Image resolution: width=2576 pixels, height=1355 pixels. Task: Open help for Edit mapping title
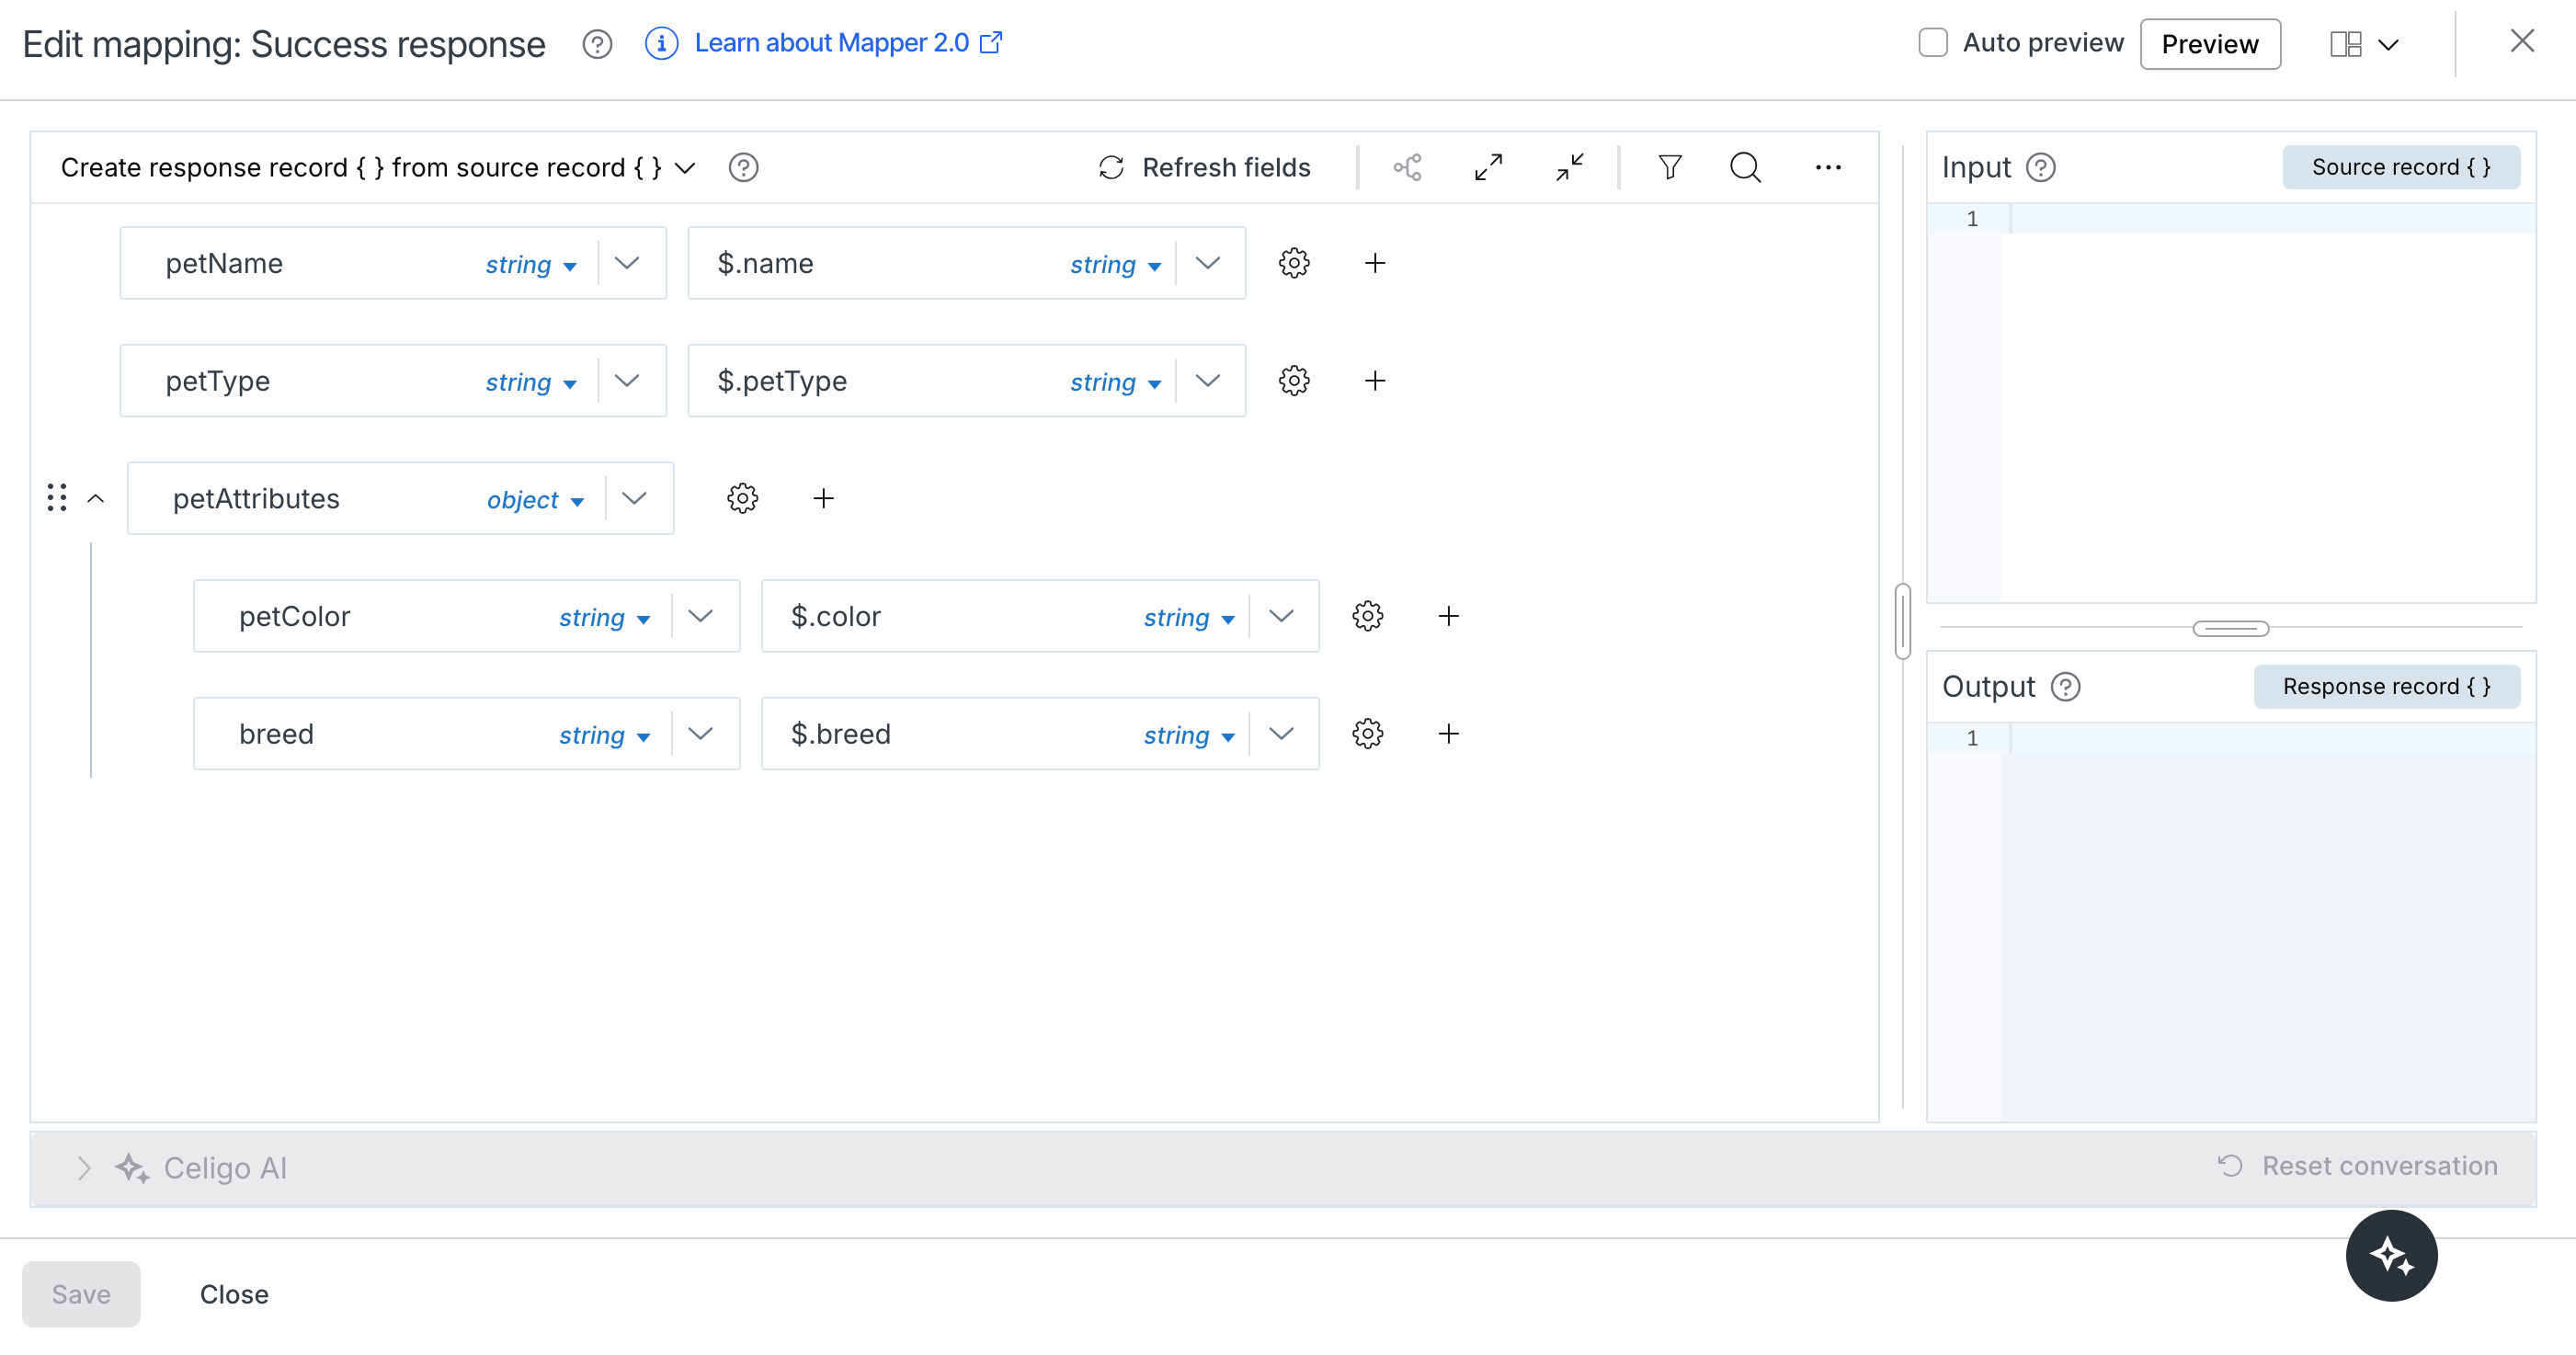point(597,44)
